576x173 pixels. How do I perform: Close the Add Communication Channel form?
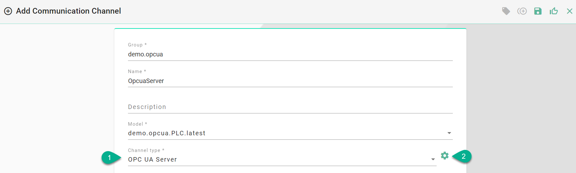tap(569, 11)
